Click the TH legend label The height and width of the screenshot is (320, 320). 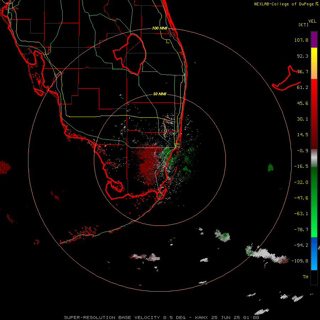pos(305,277)
